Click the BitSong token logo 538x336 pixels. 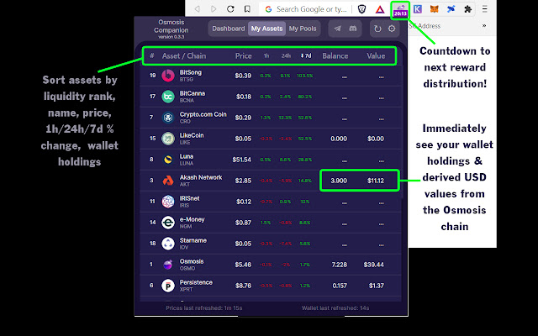point(168,76)
